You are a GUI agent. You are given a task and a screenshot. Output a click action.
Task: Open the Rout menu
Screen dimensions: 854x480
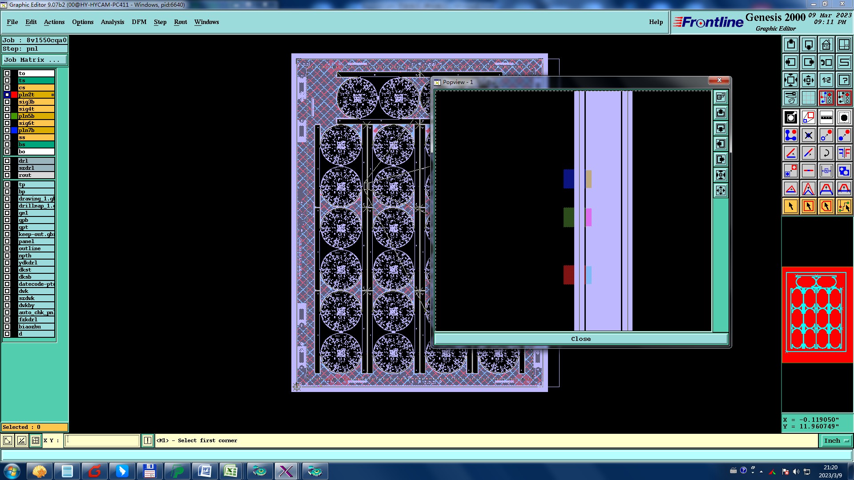pos(180,22)
